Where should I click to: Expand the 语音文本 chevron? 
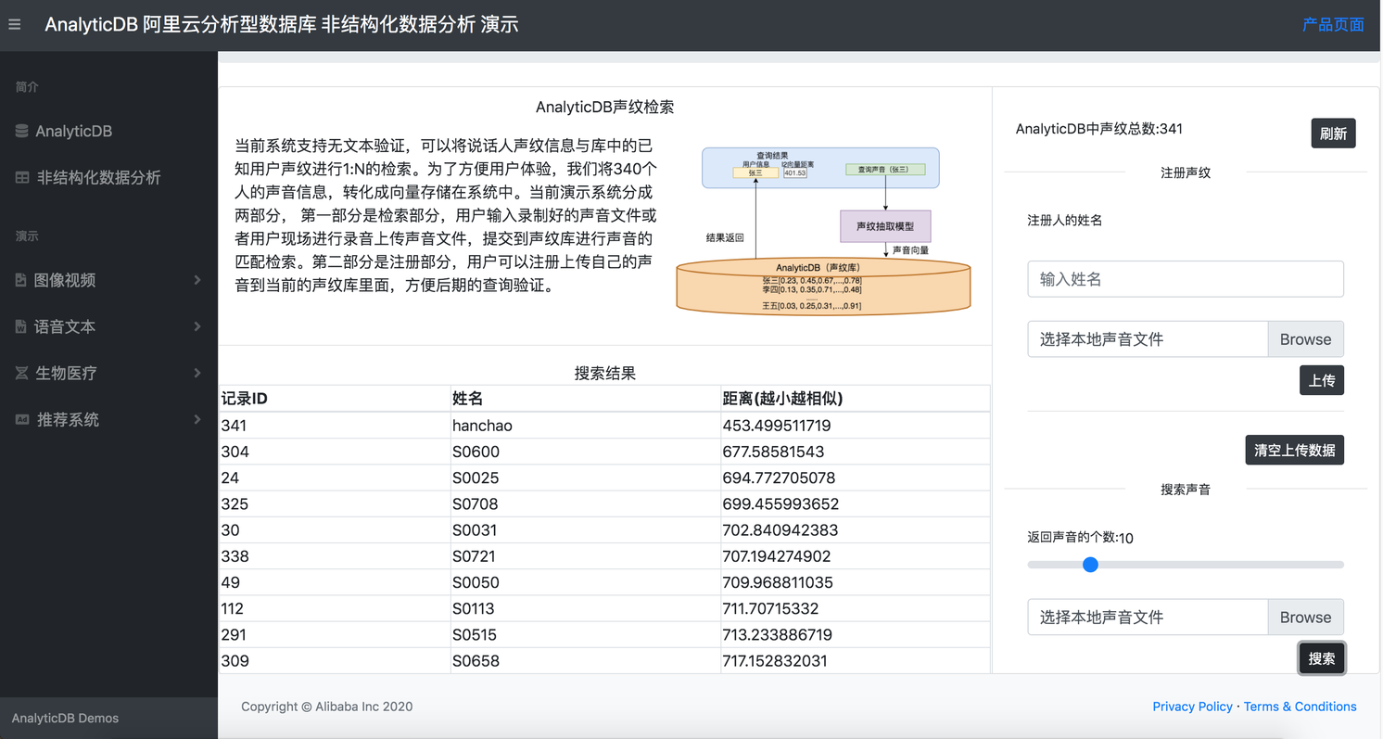tap(197, 326)
